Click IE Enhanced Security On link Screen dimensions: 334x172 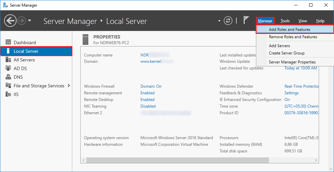[287, 100]
